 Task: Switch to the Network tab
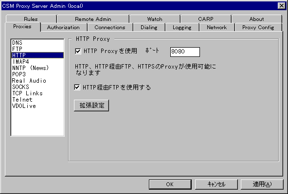coord(217,27)
